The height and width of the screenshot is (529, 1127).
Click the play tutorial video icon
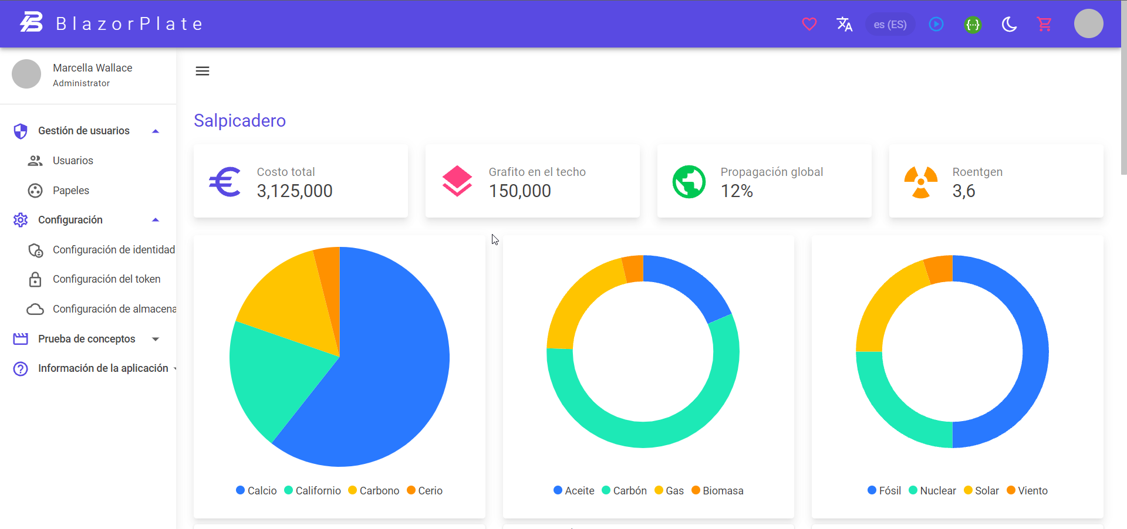(x=936, y=24)
